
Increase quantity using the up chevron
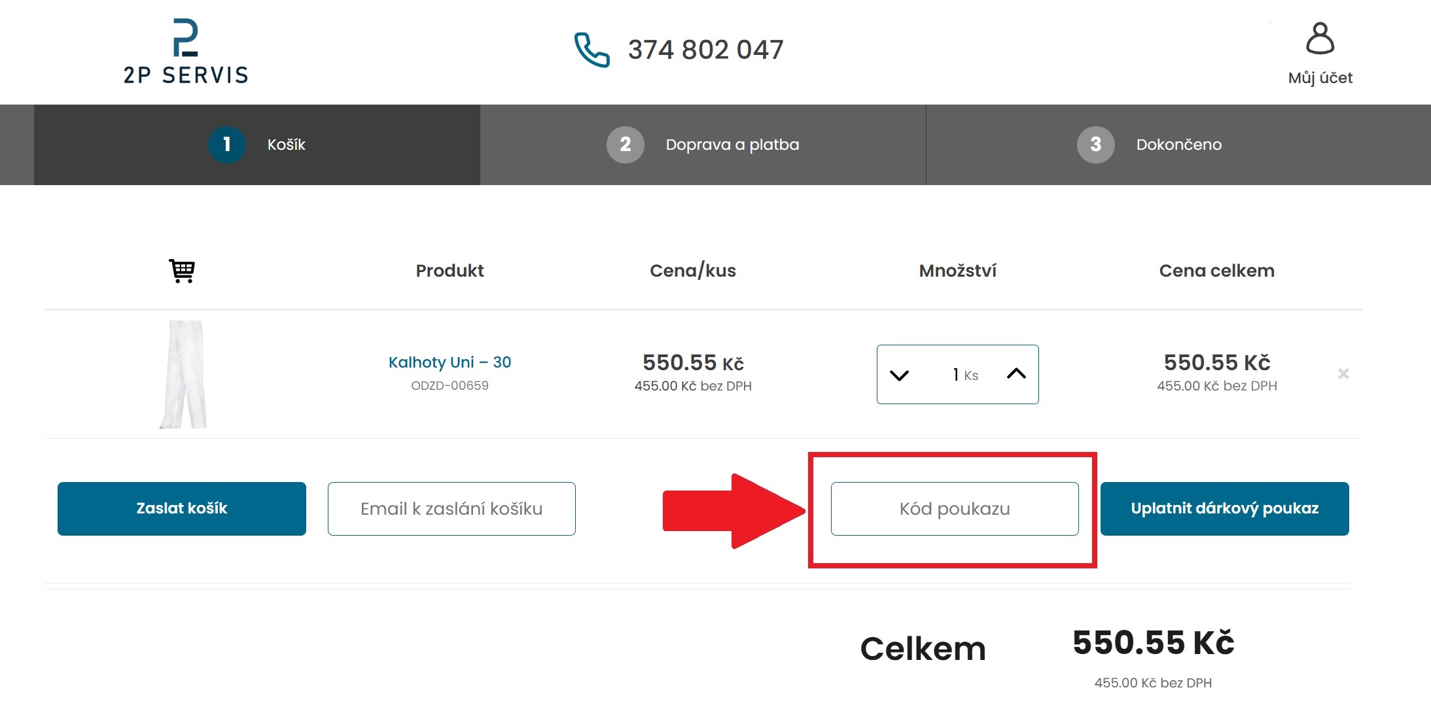1016,374
